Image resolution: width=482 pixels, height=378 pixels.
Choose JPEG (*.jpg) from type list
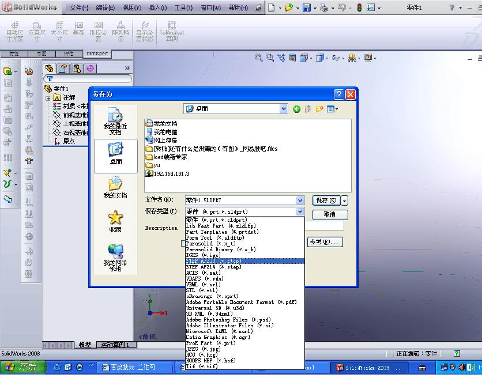[245, 349]
